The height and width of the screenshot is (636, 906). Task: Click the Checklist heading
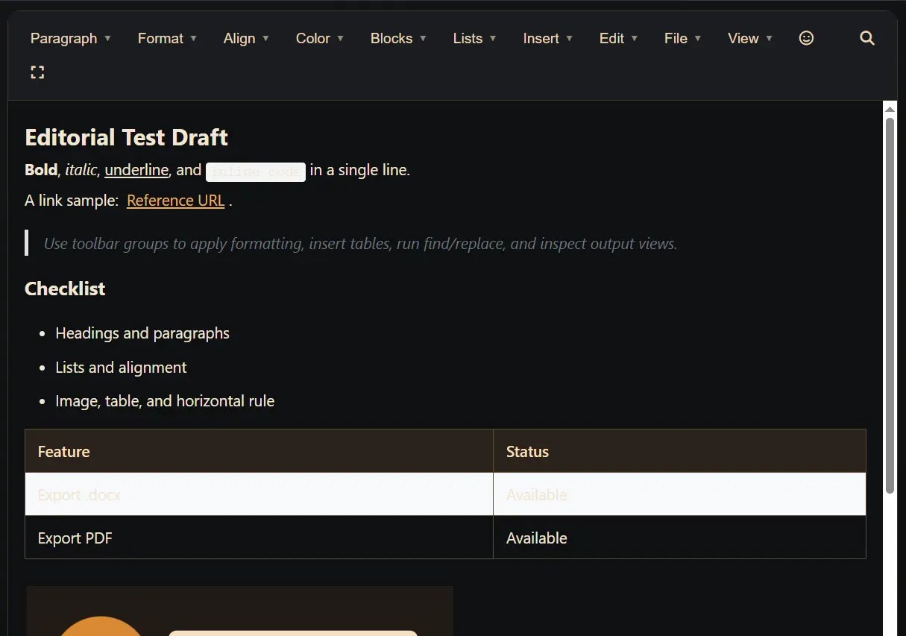[65, 289]
